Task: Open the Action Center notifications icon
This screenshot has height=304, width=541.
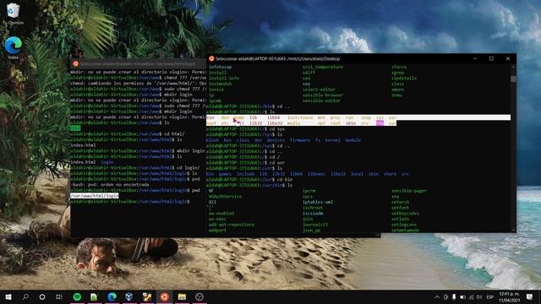Action: 530,296
